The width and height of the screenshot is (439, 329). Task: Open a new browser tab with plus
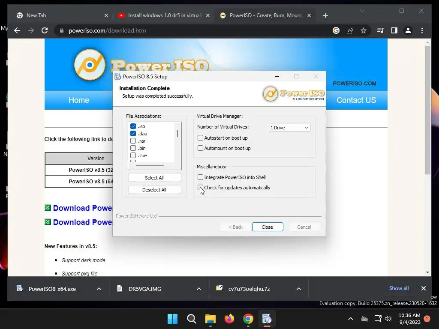(325, 15)
